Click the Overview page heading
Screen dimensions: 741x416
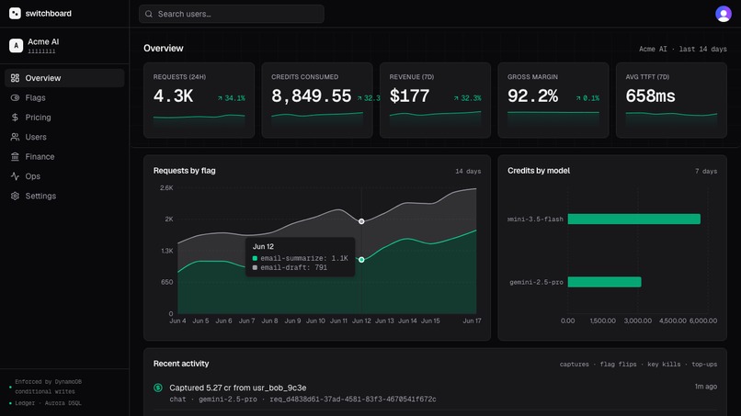[x=164, y=48]
